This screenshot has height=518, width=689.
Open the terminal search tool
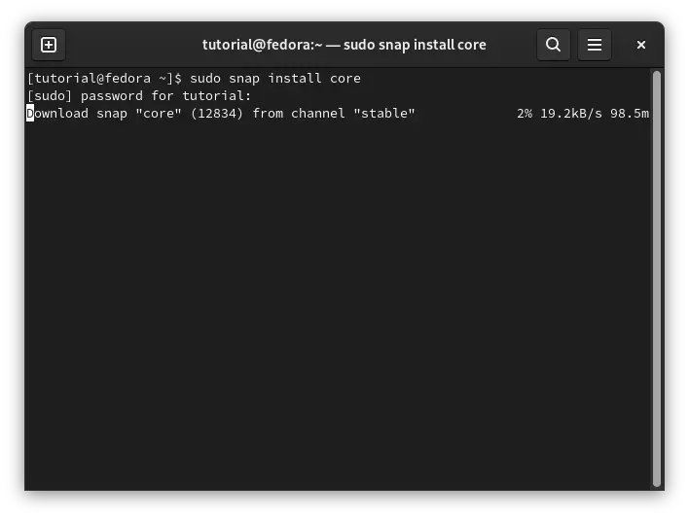point(553,45)
